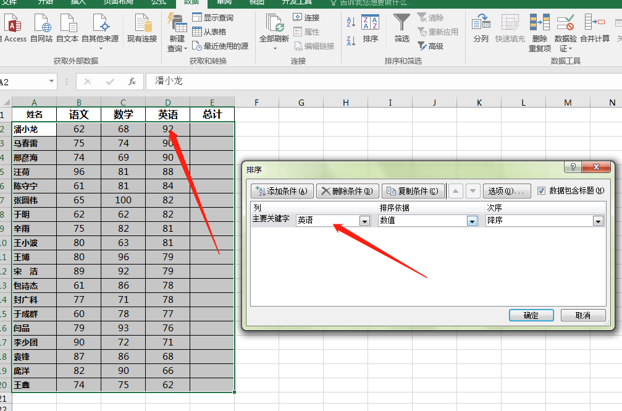Toggle the 筛选 filter funnel
Image resolution: width=622 pixels, height=411 pixels.
pos(401,28)
